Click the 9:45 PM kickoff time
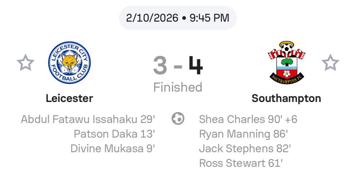This screenshot has width=356, height=179. tap(209, 18)
